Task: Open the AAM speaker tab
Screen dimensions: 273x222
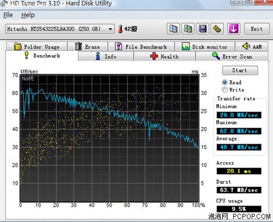Action: (252, 46)
